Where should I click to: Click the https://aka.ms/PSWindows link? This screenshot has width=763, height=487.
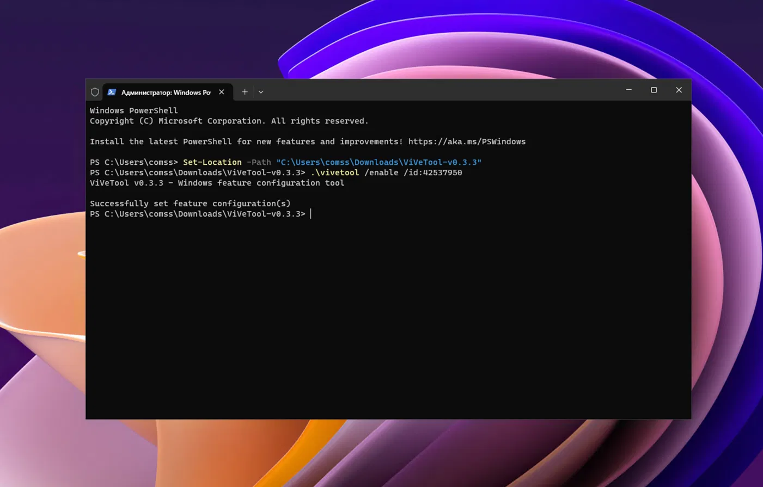(467, 141)
